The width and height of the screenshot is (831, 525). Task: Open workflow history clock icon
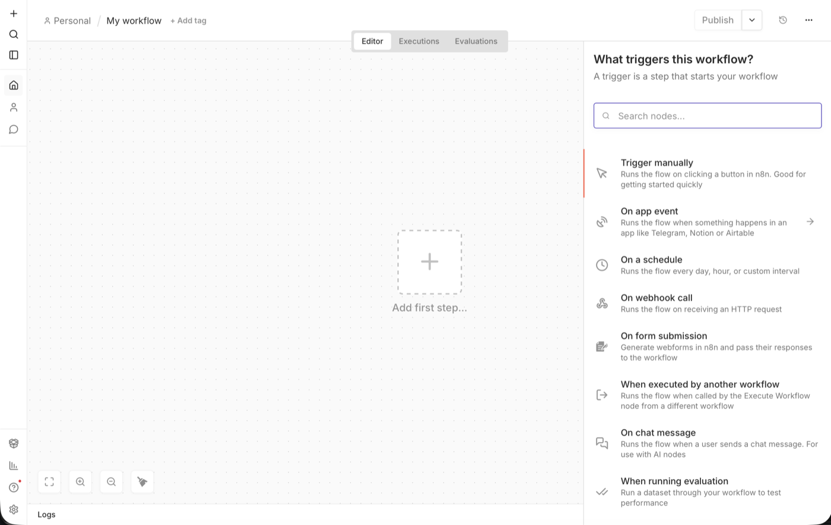click(783, 20)
